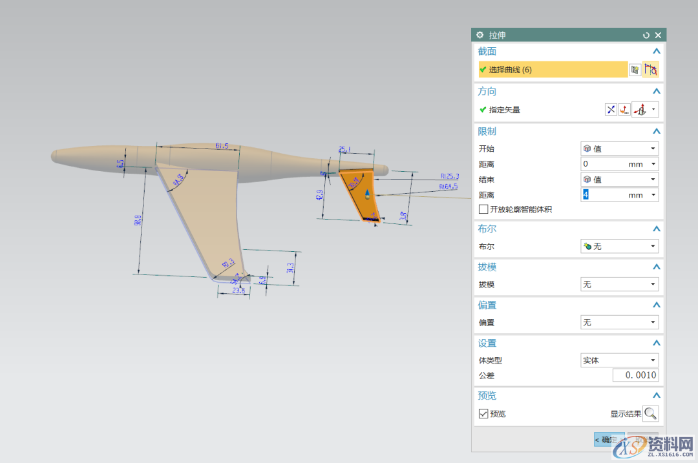This screenshot has width=698, height=463.
Task: Click the curve icon beside the sketch icon
Action: pos(651,70)
